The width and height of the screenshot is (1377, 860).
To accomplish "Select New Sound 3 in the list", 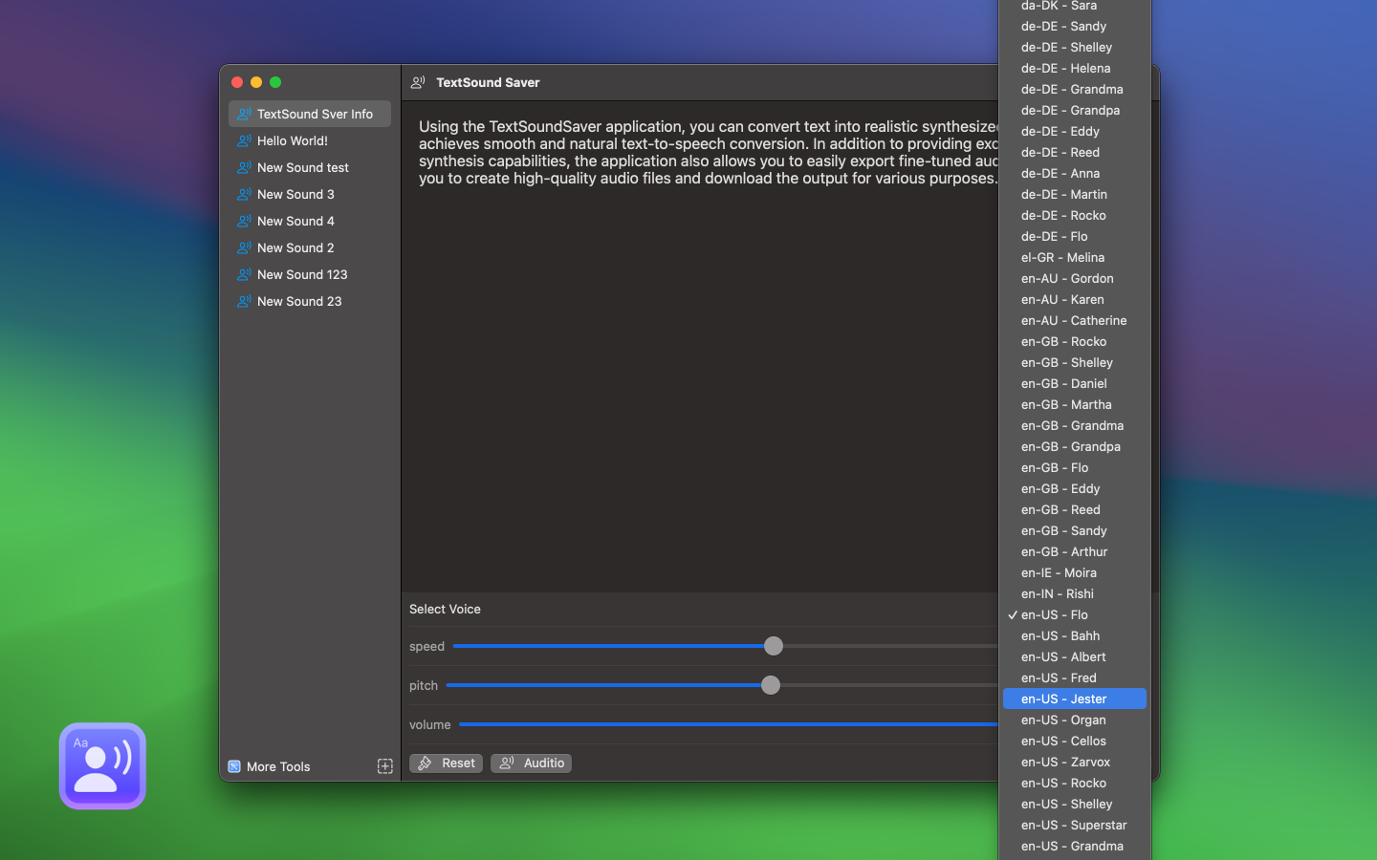I will [310, 194].
